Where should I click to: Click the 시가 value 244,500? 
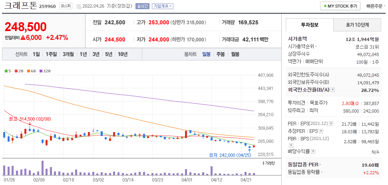(x=115, y=39)
